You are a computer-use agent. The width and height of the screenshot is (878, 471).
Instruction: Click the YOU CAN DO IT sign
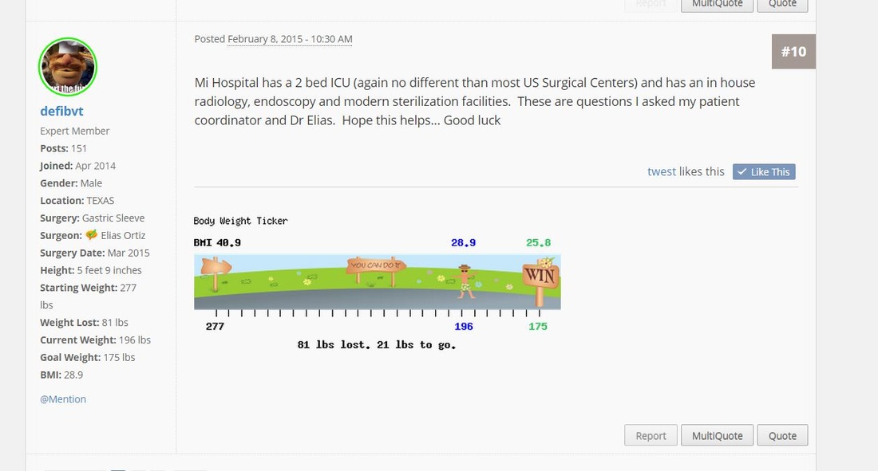tap(376, 268)
